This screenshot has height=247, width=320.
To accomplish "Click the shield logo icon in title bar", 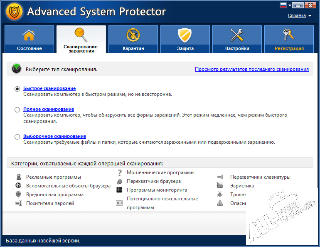I will 15,11.
